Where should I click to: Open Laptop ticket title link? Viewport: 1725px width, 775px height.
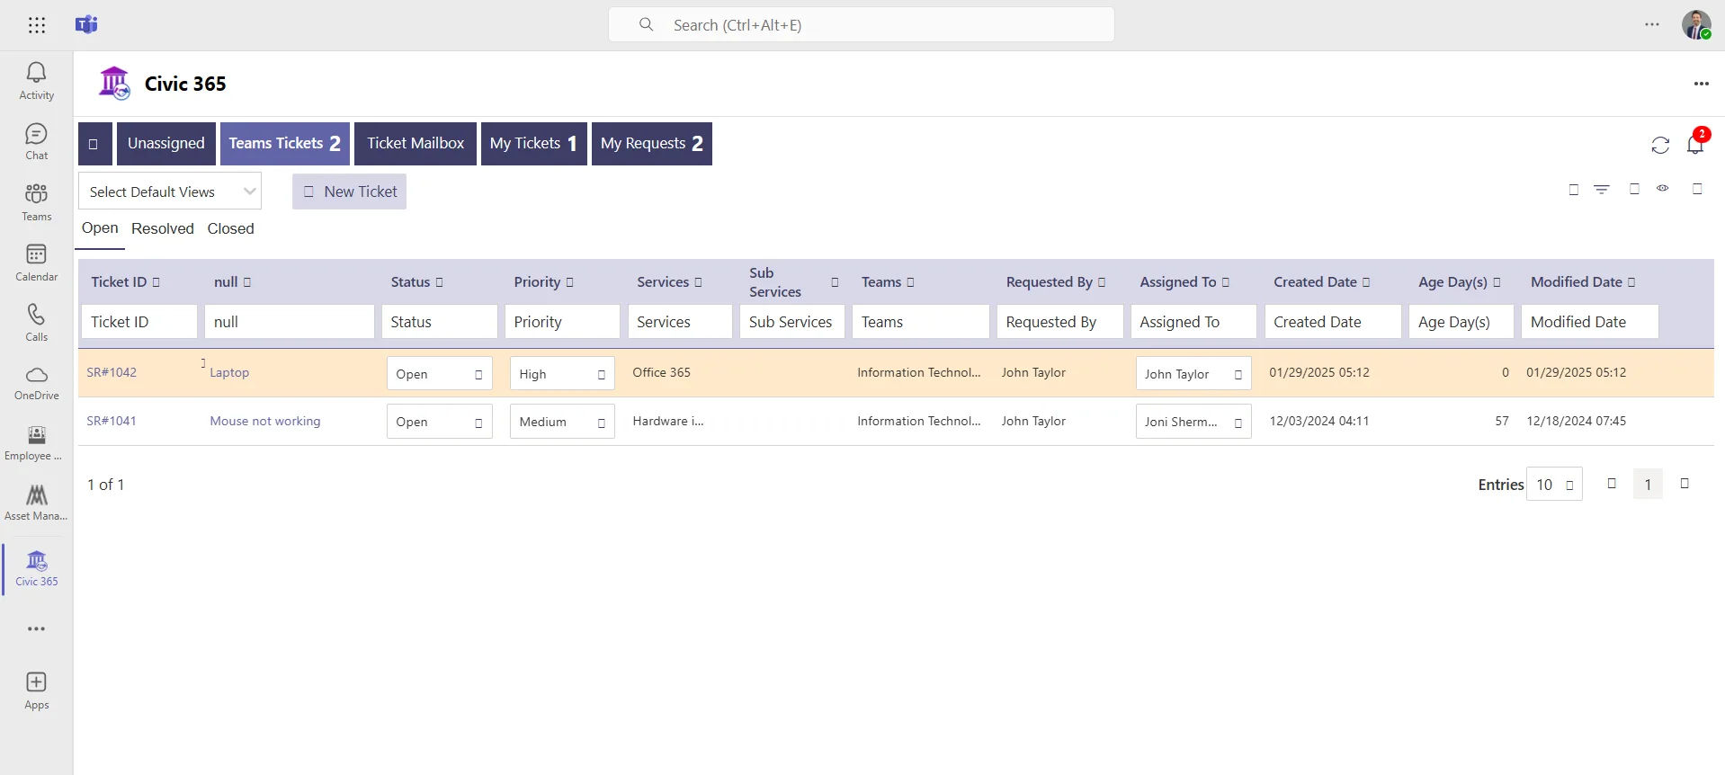pyautogui.click(x=229, y=372)
